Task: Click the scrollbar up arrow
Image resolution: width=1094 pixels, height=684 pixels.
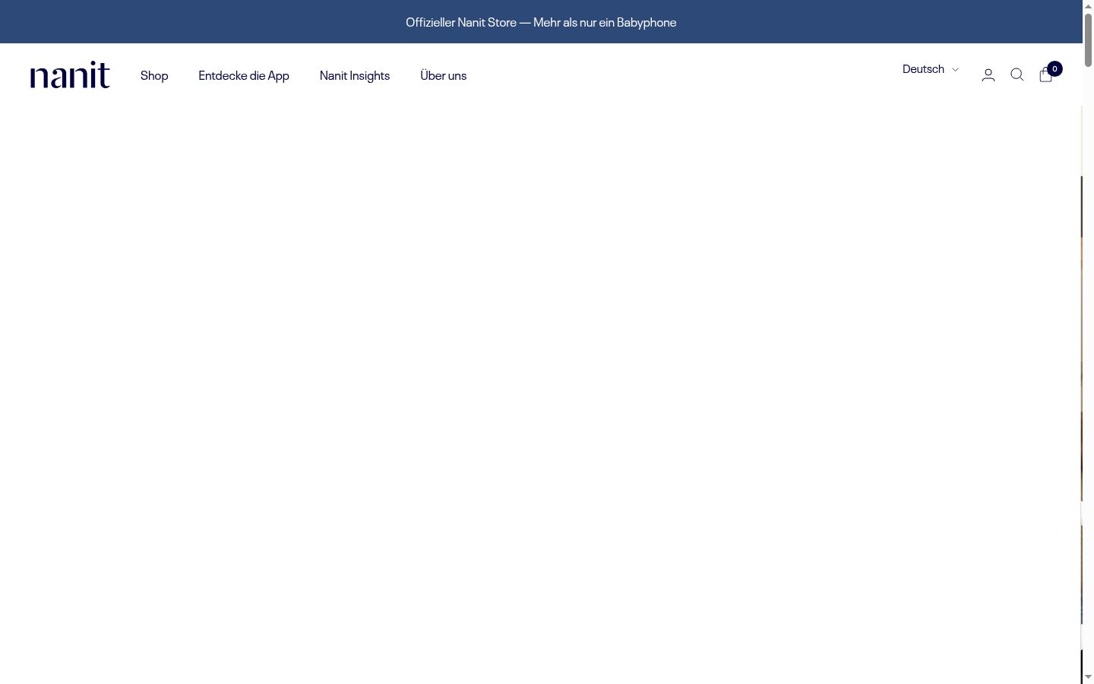Action: (x=1088, y=6)
